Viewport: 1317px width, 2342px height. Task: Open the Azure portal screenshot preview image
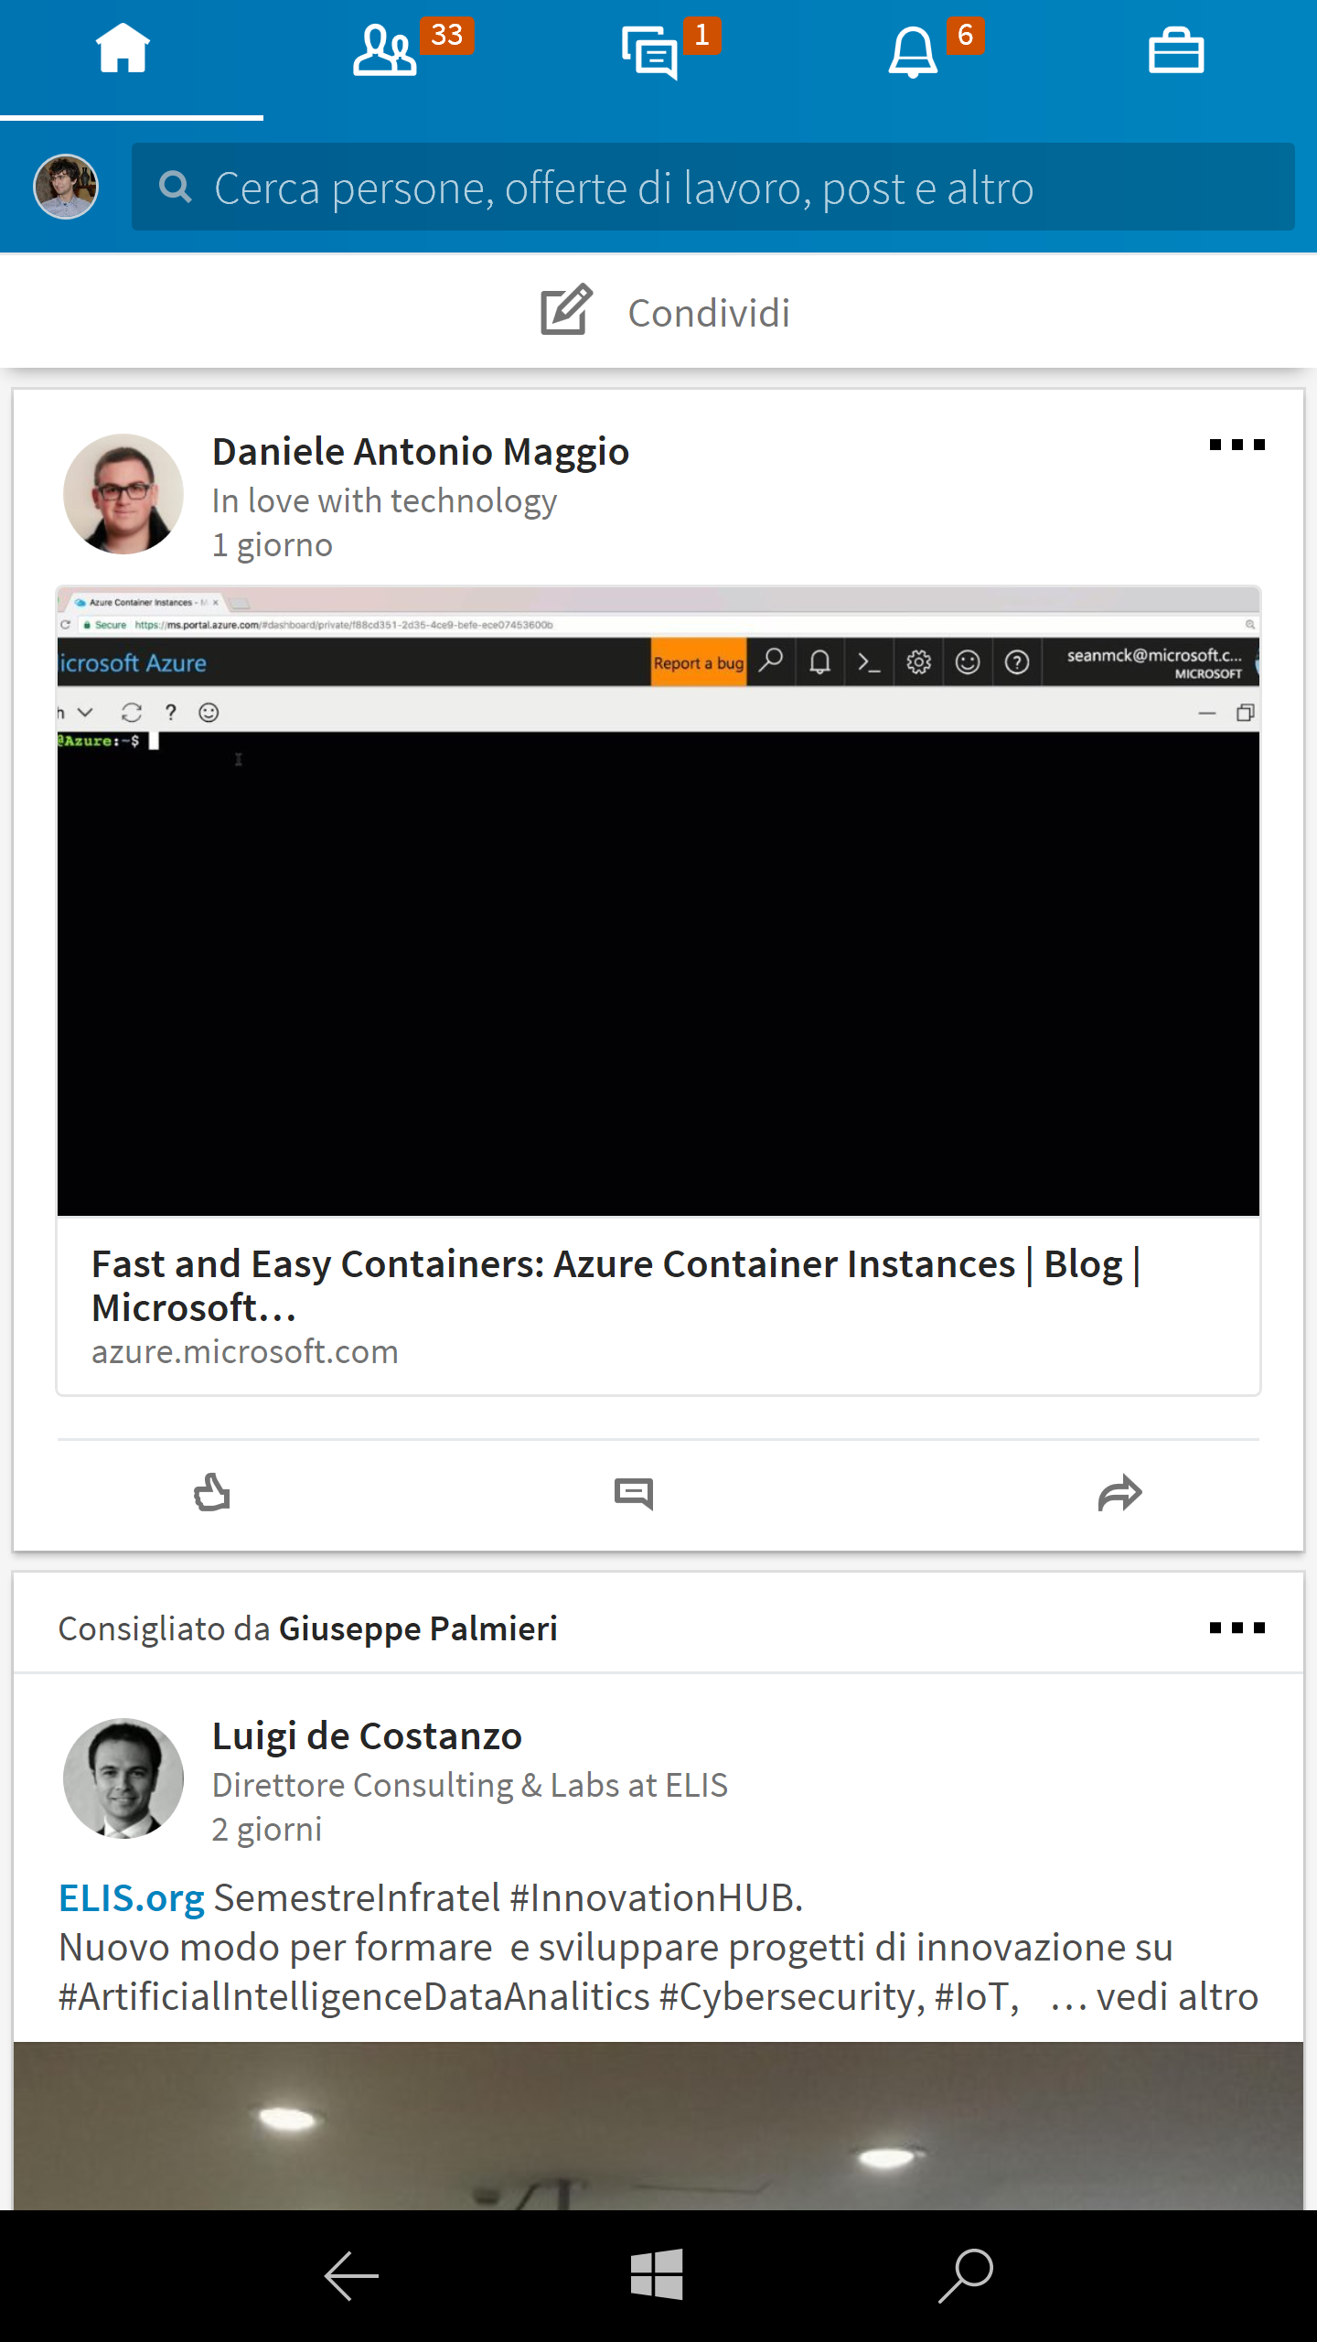(x=658, y=900)
